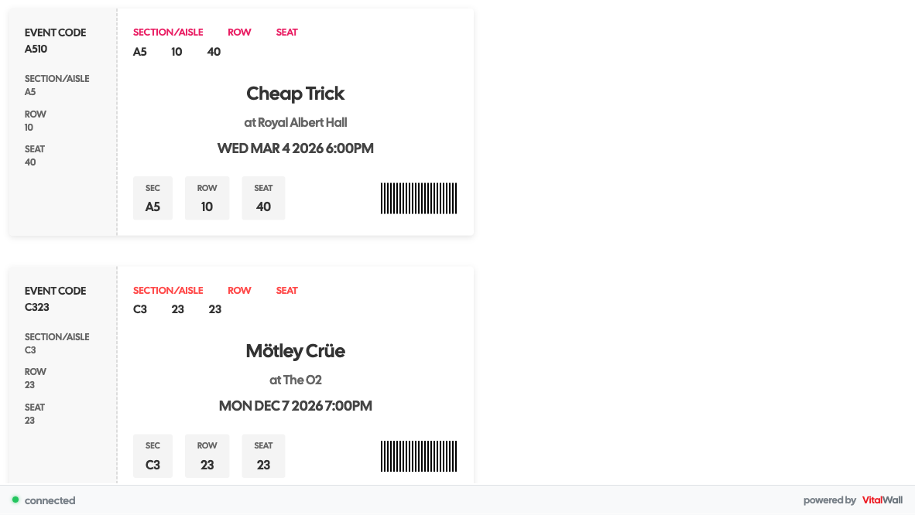This screenshot has height=515, width=915.
Task: Select the SEC A5 box on Cheap Trick ticket
Action: [x=152, y=198]
